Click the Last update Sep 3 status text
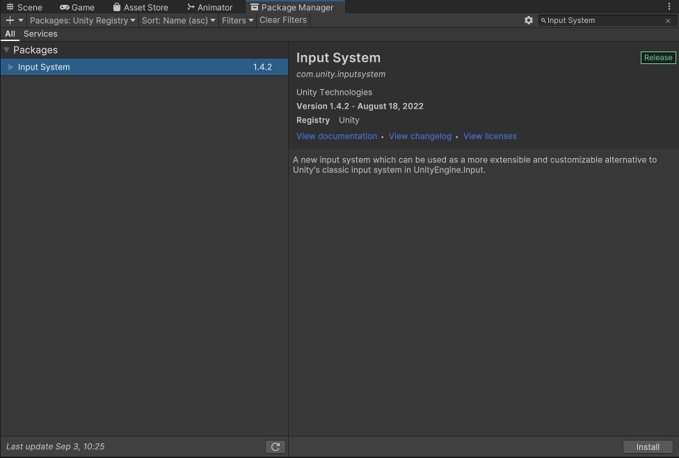This screenshot has width=679, height=458. [56, 446]
